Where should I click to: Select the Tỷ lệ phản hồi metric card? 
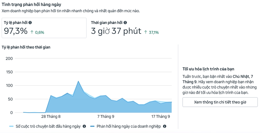(44, 28)
